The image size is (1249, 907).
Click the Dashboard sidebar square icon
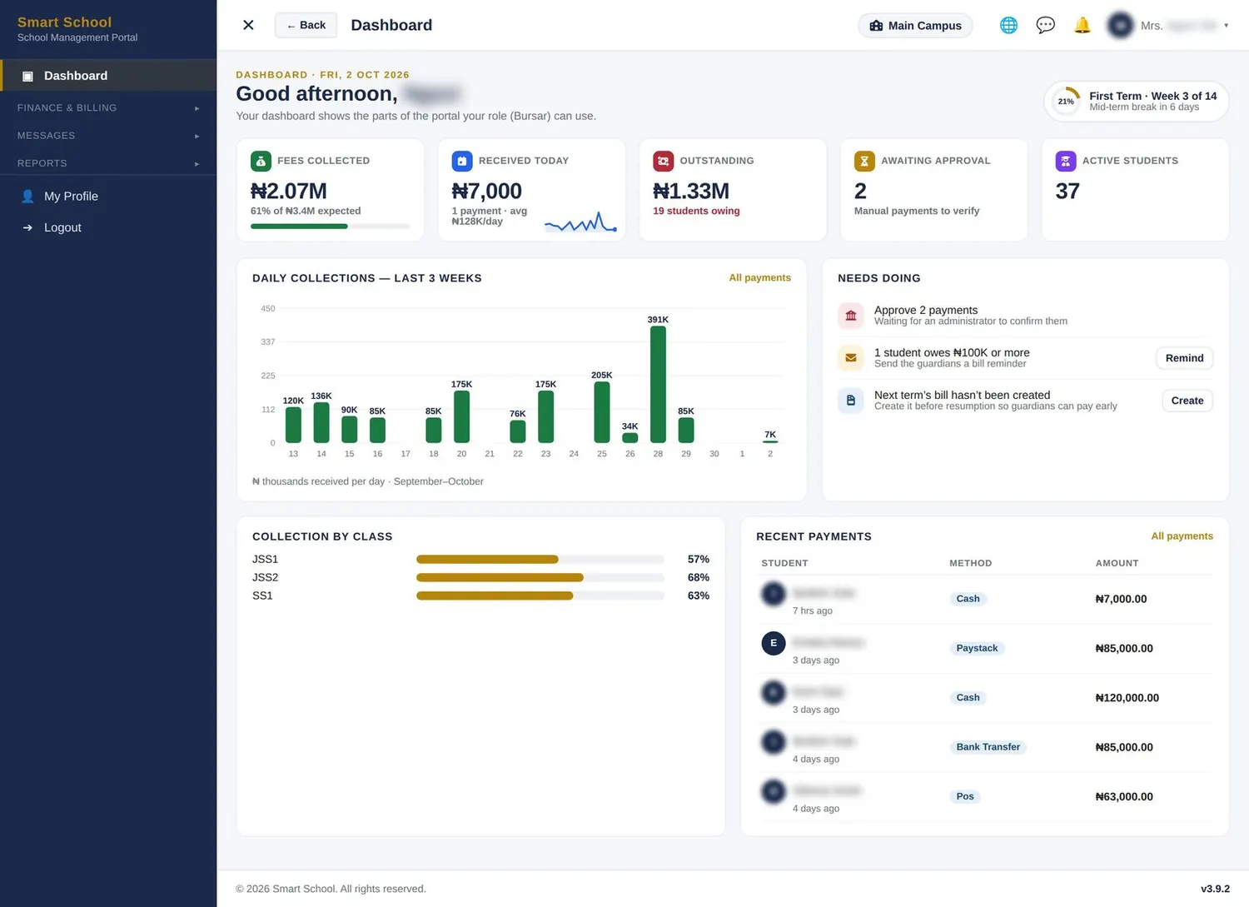tap(27, 76)
